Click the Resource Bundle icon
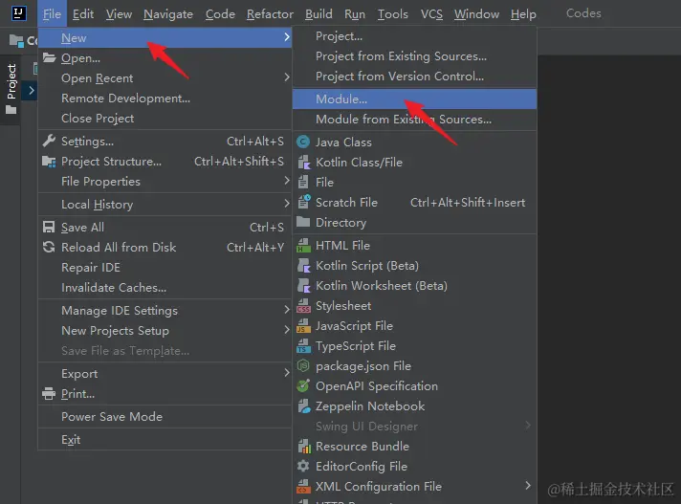Viewport: 681px width, 504px height. tap(304, 446)
